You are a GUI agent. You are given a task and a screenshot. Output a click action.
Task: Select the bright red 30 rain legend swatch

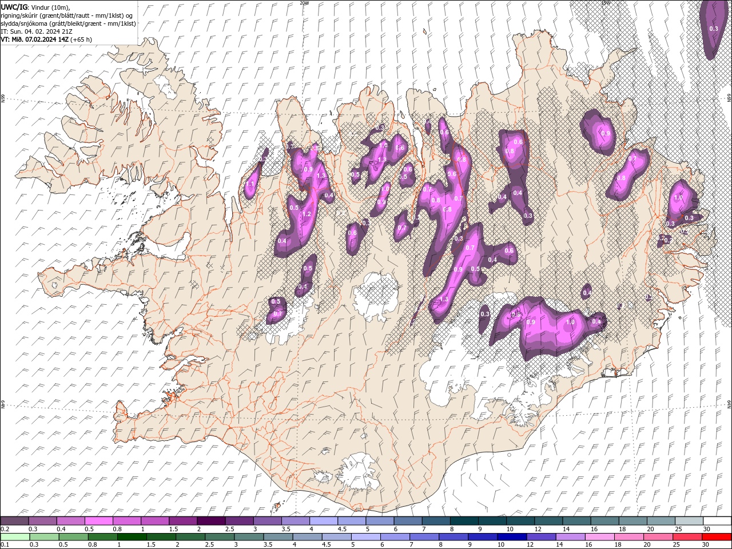717,537
